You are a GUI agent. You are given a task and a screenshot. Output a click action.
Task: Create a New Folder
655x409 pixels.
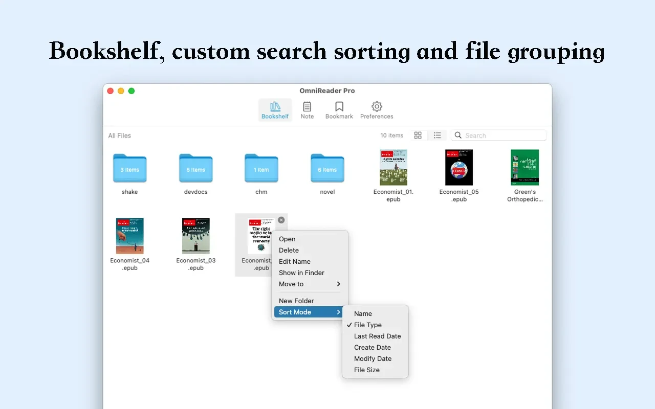[x=296, y=301]
